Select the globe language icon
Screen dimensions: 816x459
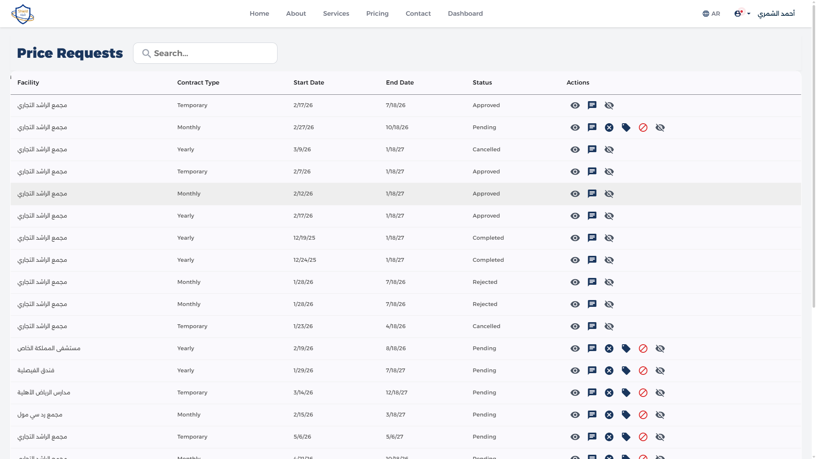(705, 13)
